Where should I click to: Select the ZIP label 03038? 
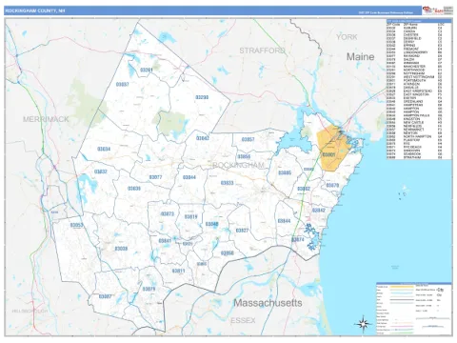point(121,249)
